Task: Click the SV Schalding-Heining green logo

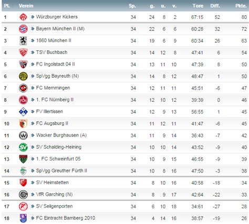Action: 23,147
